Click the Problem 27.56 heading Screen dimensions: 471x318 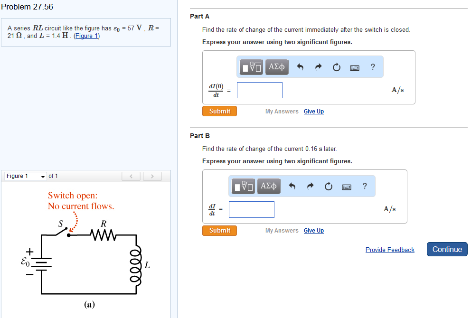click(27, 7)
